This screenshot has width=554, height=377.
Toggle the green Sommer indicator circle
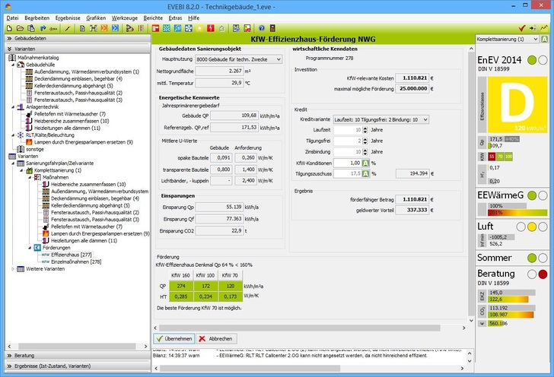531,258
